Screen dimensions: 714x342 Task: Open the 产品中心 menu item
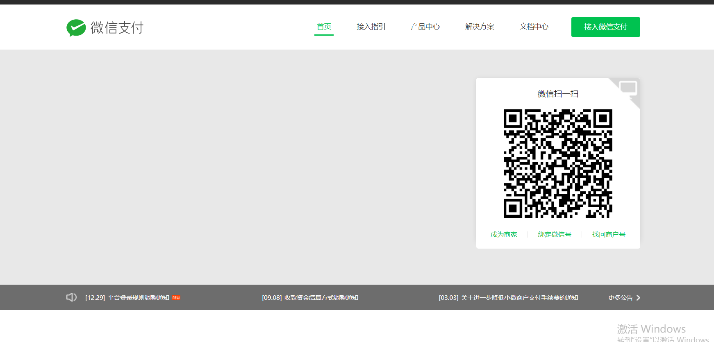click(x=425, y=27)
